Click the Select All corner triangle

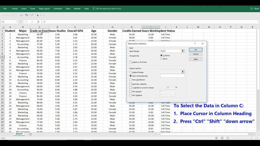(3, 27)
